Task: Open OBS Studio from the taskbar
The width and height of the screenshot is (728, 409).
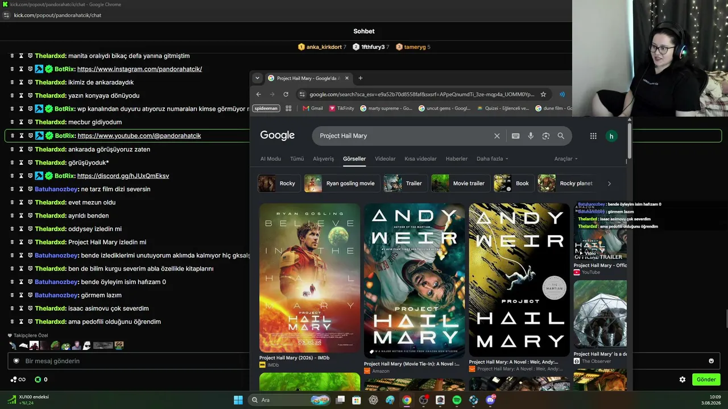Action: tap(423, 400)
